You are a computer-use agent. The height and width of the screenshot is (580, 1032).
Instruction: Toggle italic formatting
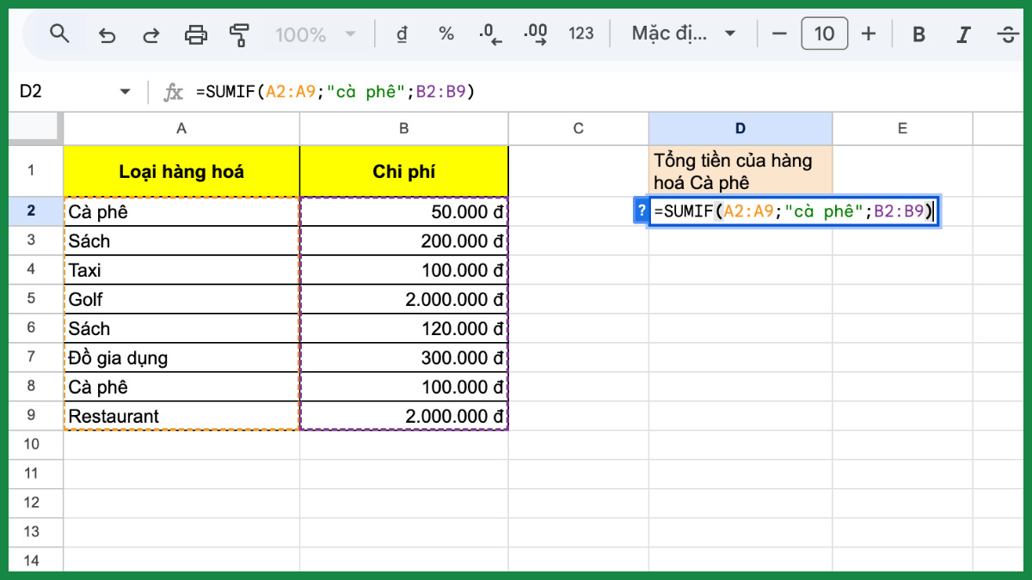coord(963,34)
